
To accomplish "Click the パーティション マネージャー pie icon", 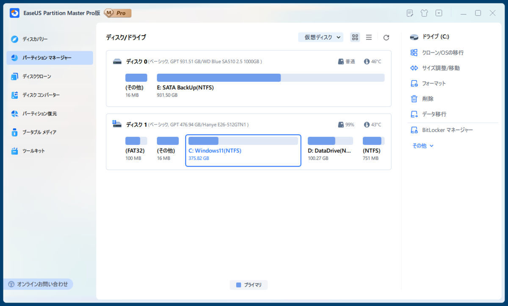I will click(x=15, y=58).
